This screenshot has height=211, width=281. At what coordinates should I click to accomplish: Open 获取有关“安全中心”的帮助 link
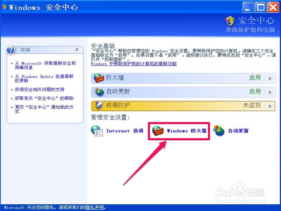(x=44, y=98)
